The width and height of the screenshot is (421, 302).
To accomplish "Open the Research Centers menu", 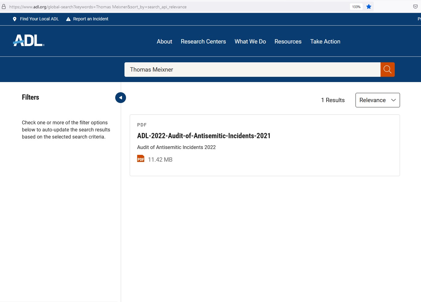I will [203, 42].
